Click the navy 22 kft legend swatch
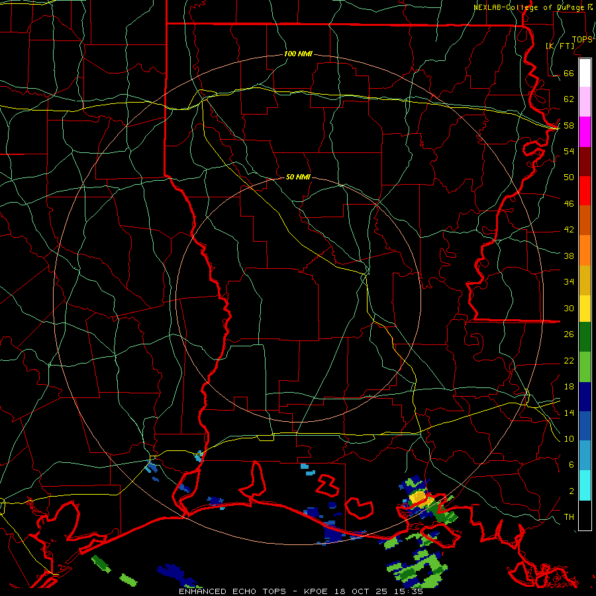 585,397
